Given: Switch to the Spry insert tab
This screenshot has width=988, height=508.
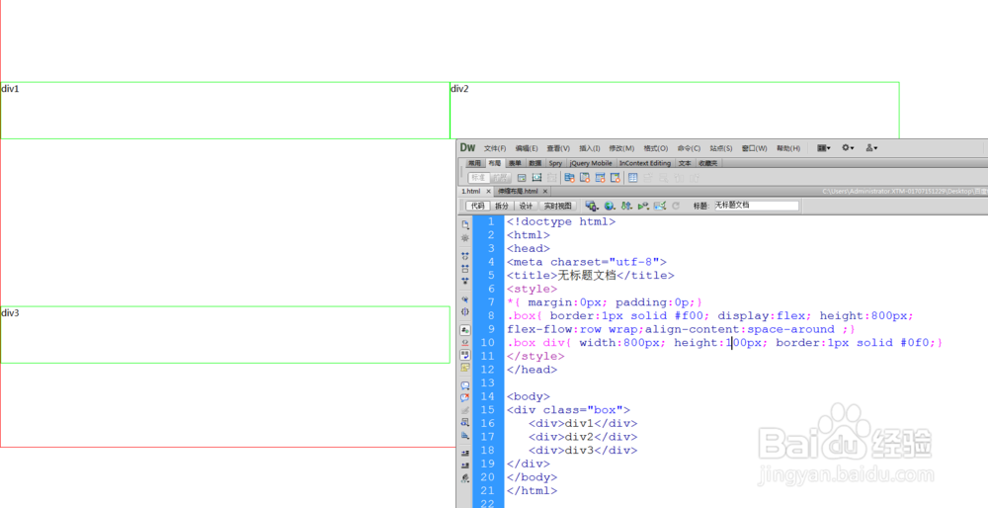Looking at the screenshot, I should [554, 163].
